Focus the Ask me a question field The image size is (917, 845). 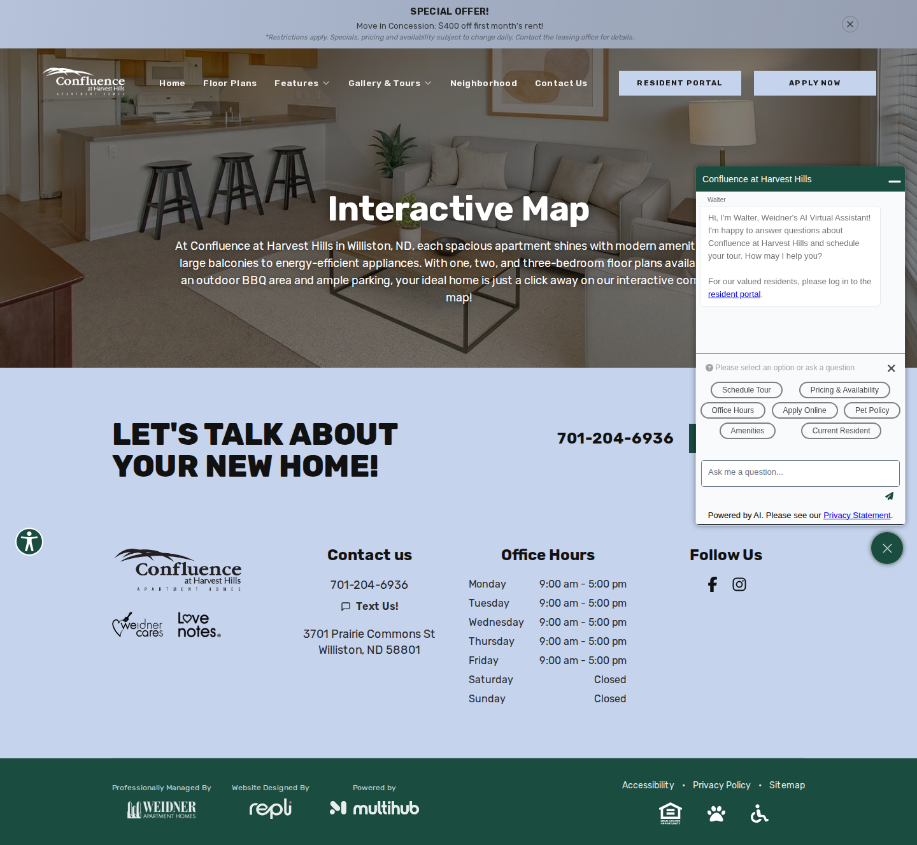[x=800, y=473]
